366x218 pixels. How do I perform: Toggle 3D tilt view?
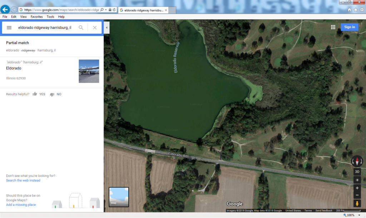[357, 172]
